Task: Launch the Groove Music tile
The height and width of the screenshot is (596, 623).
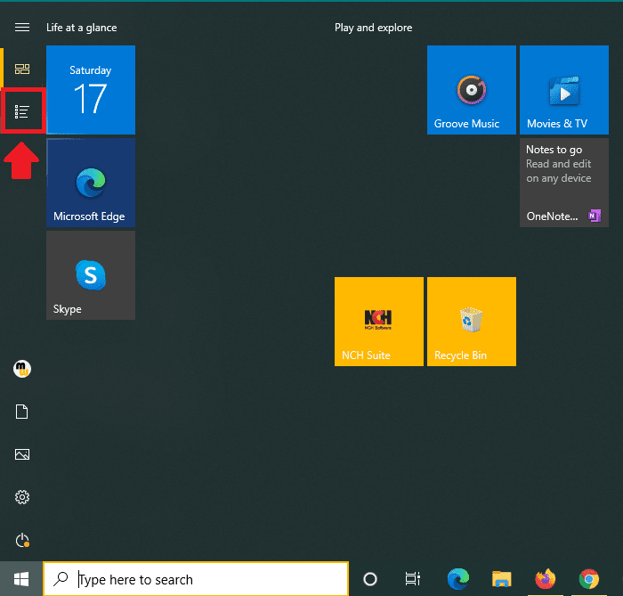Action: 471,90
